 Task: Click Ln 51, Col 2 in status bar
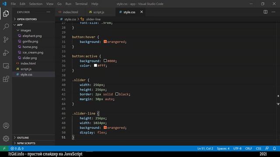coord(205,148)
